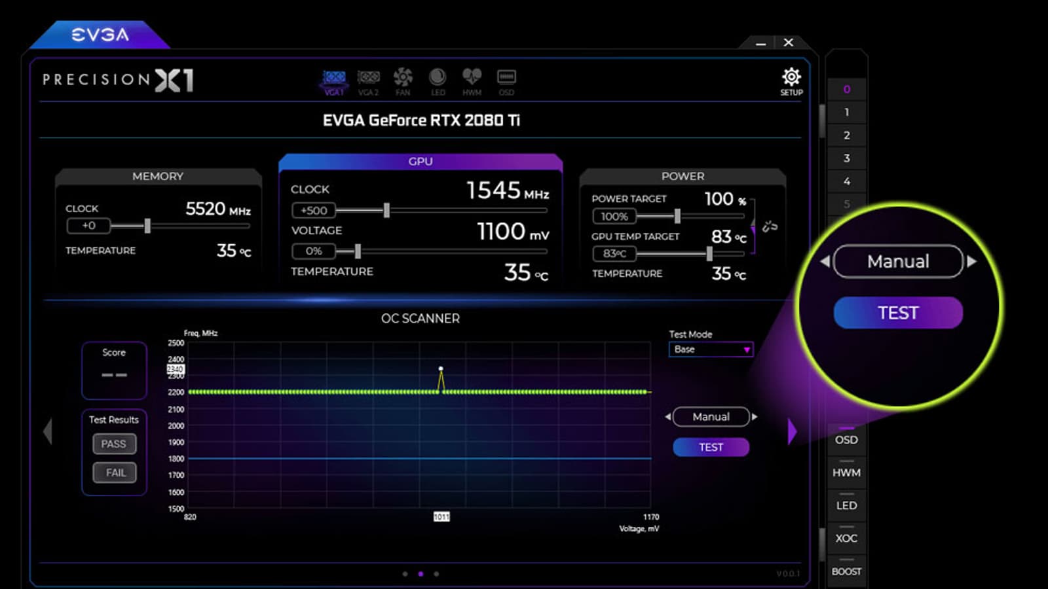Image resolution: width=1048 pixels, height=589 pixels.
Task: Click the 2340 frequency marker label
Action: pos(176,369)
